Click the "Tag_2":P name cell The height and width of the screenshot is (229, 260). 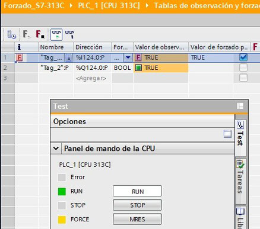(x=56, y=68)
